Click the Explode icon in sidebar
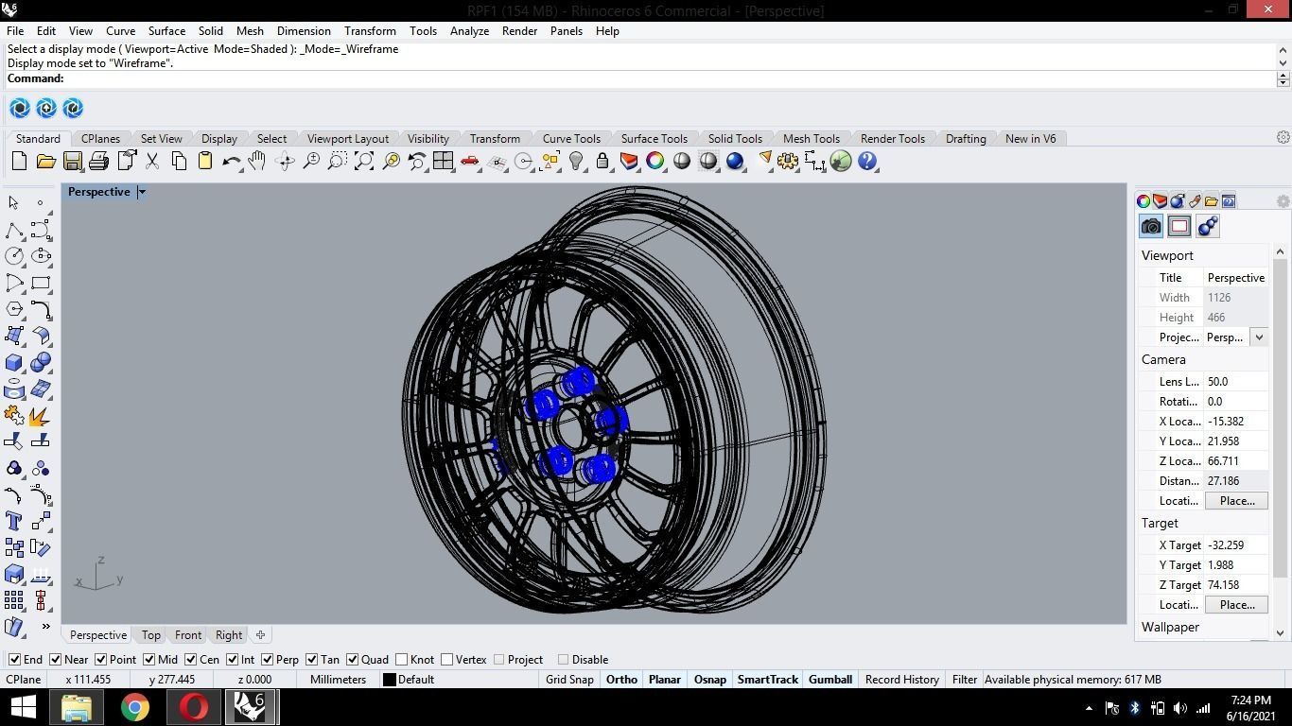Viewport: 1292px width, 726px height. 41,415
